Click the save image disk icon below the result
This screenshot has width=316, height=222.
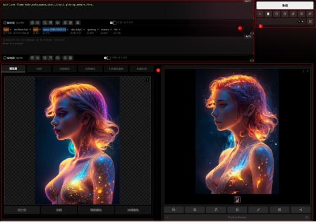[195, 210]
